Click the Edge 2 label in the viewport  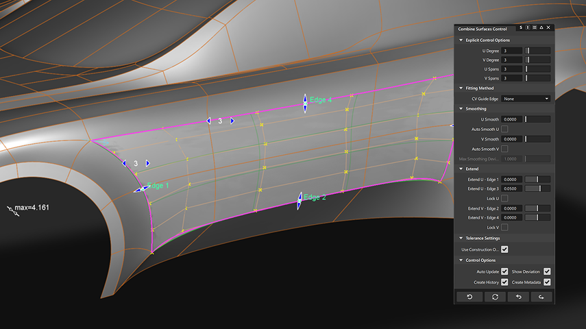pos(315,197)
